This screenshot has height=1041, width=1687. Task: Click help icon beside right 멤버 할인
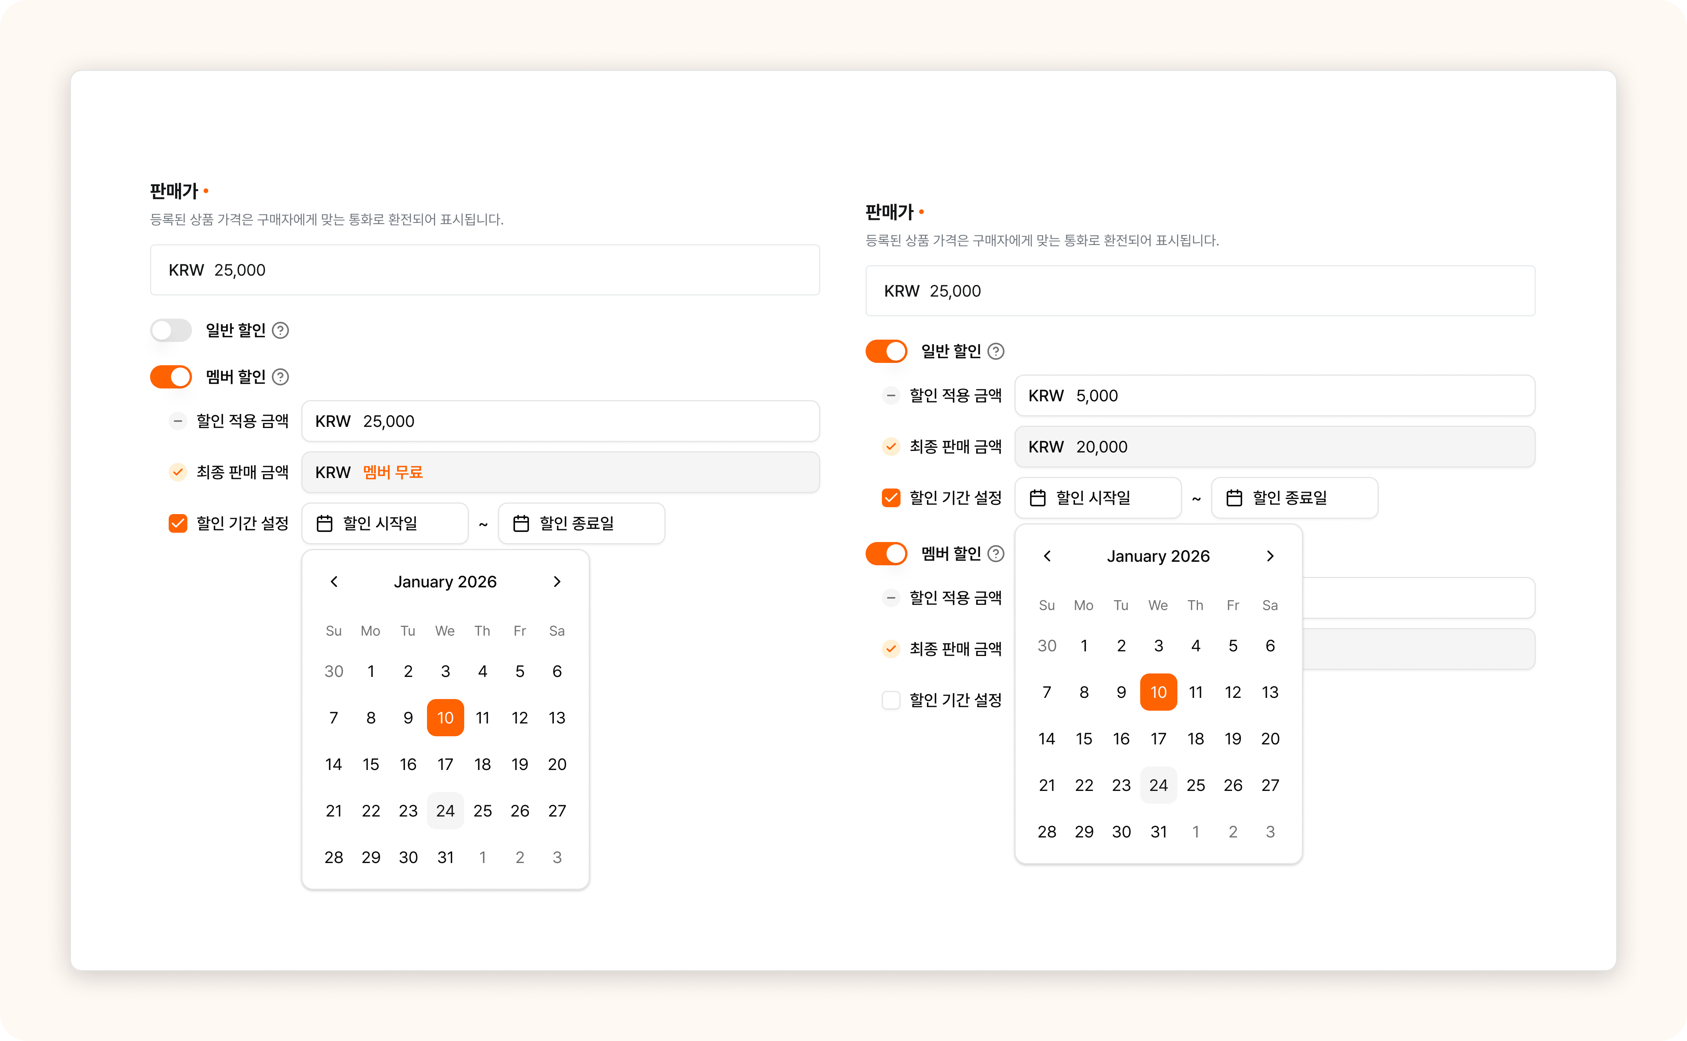(x=996, y=554)
